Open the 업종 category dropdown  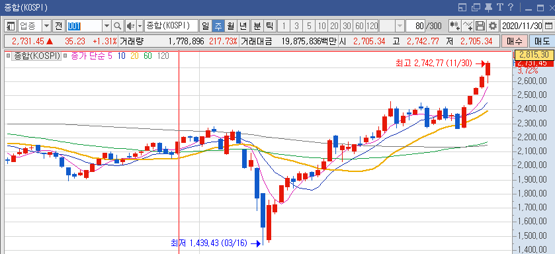click(47, 26)
